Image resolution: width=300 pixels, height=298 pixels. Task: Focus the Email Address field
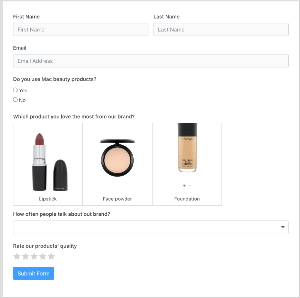tap(151, 61)
